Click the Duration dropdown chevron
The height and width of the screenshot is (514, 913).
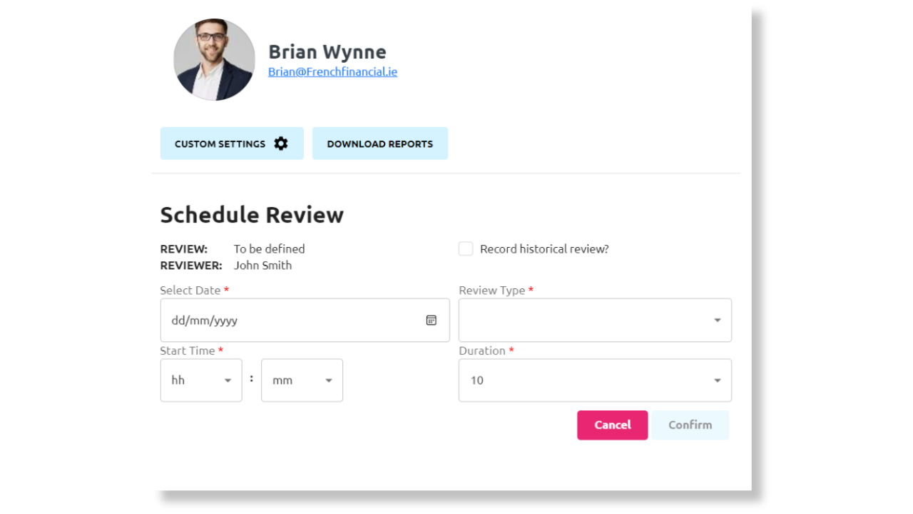717,380
